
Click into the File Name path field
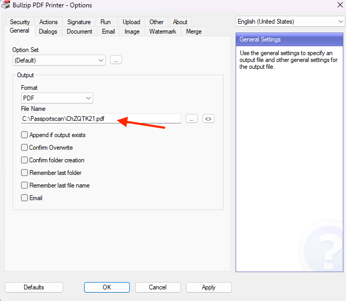click(100, 119)
